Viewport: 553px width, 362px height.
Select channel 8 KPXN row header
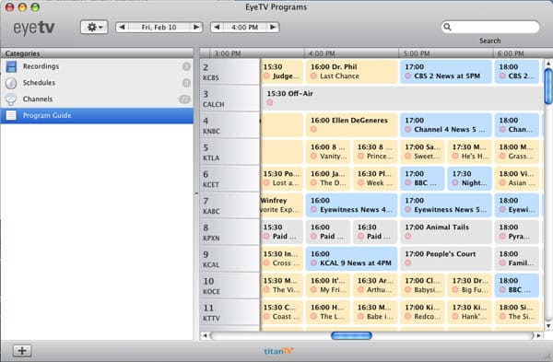[229, 232]
